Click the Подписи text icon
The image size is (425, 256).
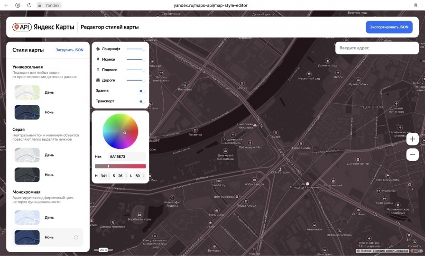(98, 70)
